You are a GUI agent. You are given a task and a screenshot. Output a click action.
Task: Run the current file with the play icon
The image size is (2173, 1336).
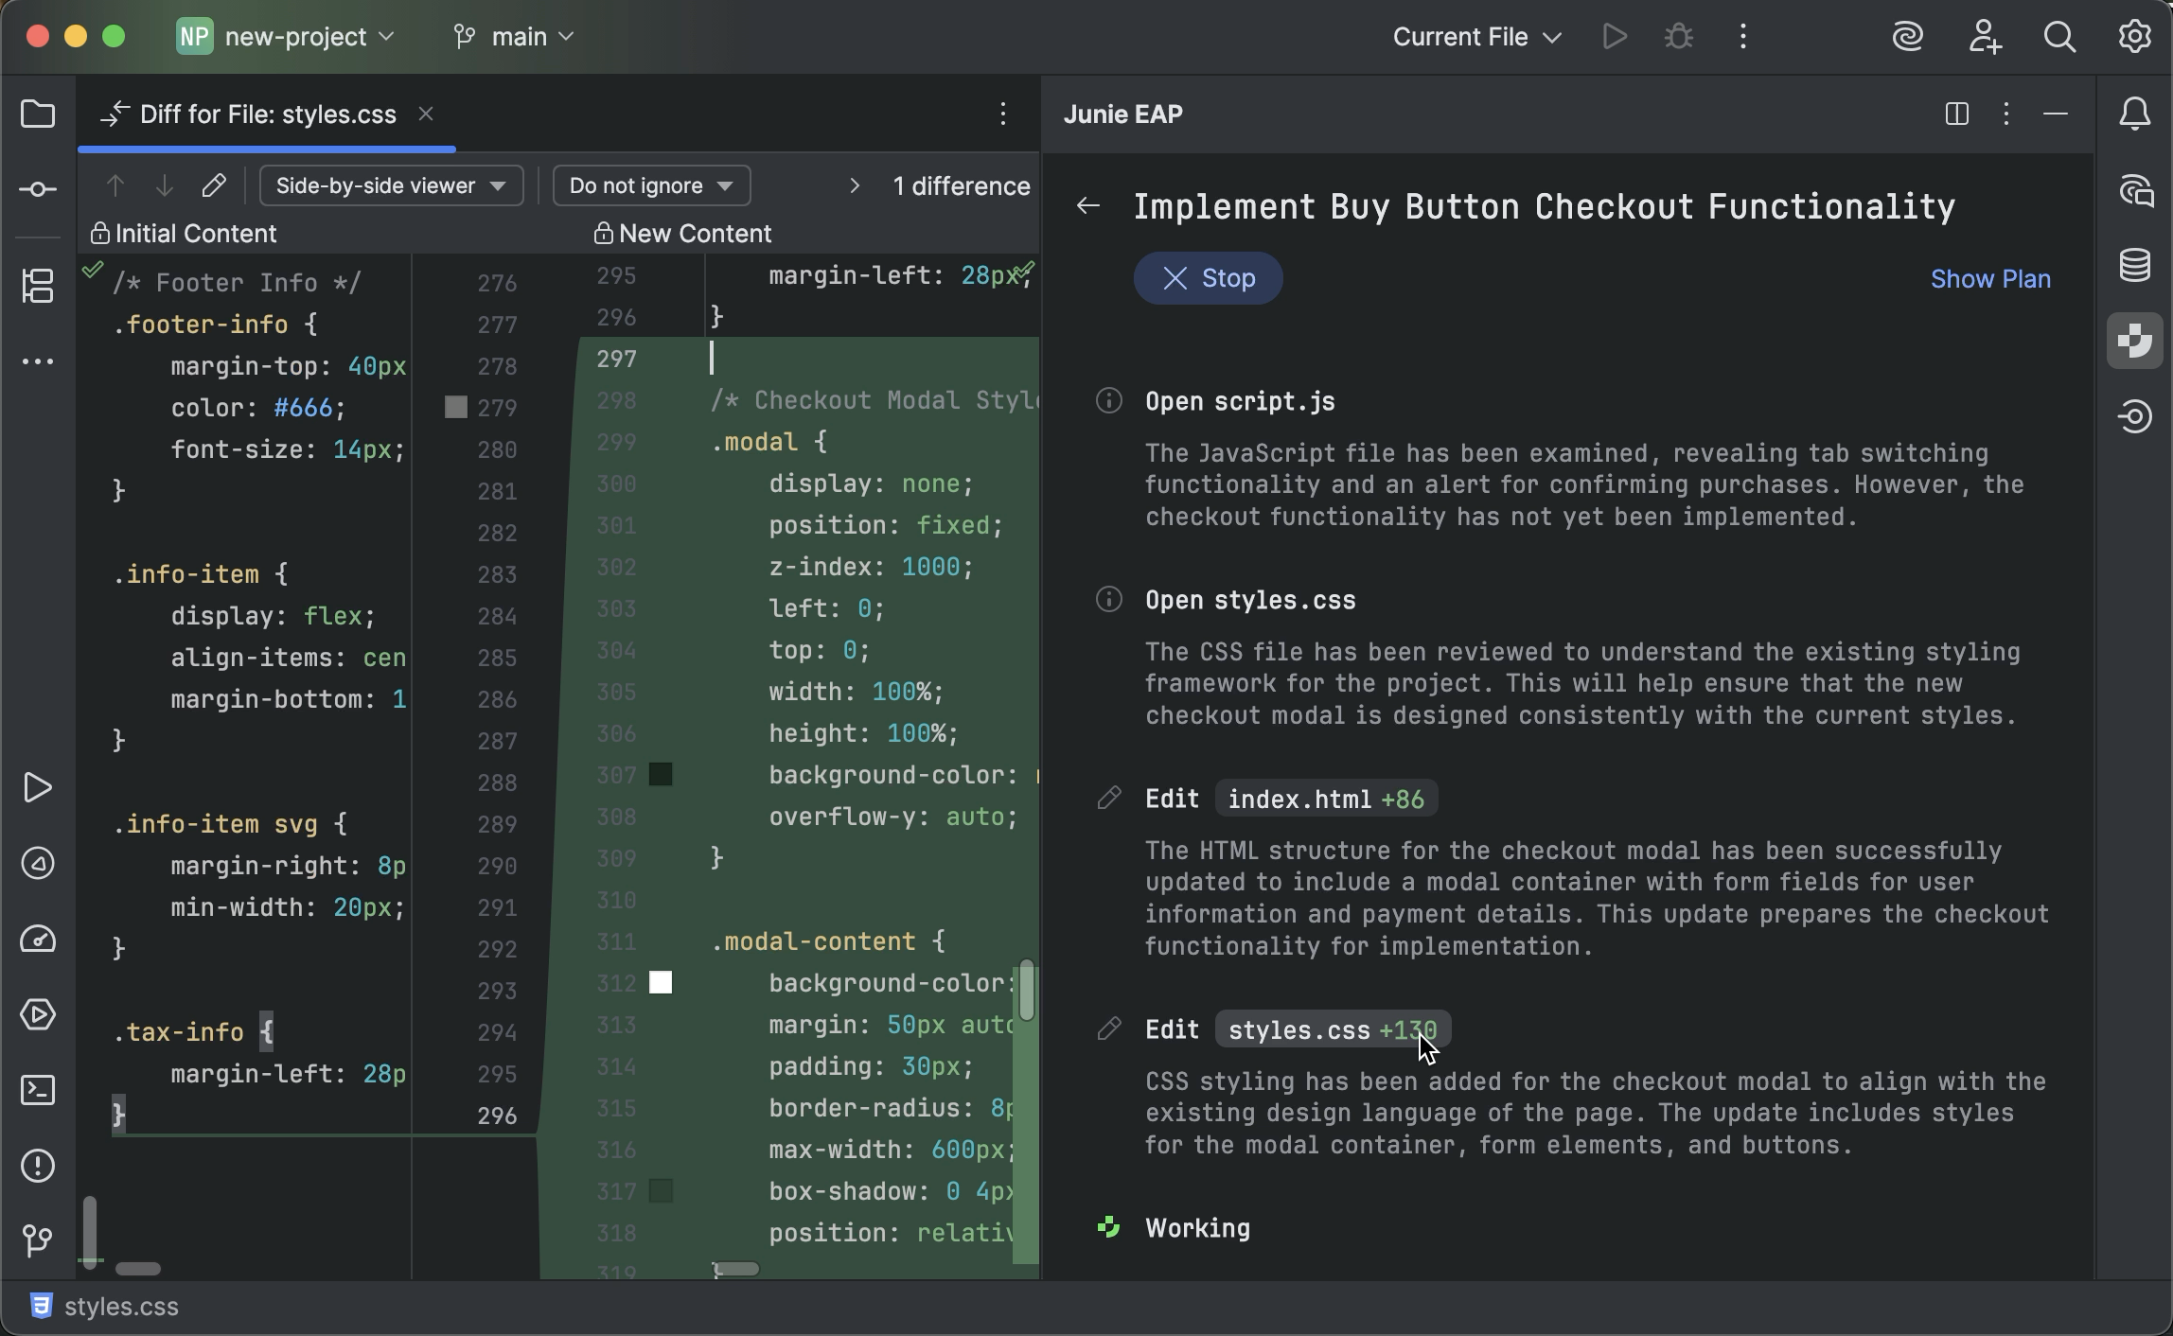click(1614, 36)
